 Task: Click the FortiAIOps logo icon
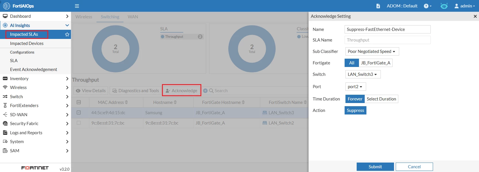tap(6, 6)
